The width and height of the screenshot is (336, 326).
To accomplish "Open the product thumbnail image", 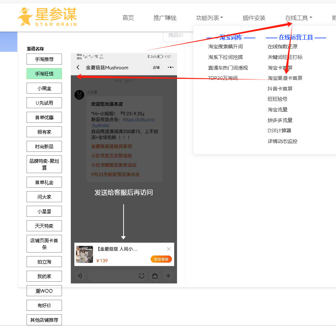I will [84, 254].
